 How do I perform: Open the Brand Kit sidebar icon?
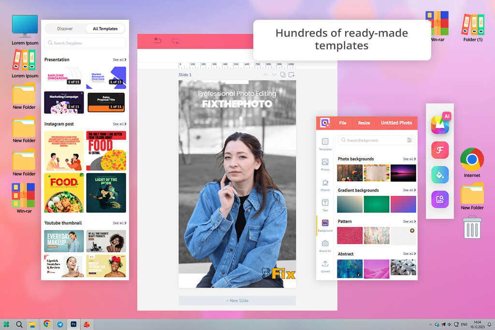click(x=325, y=246)
